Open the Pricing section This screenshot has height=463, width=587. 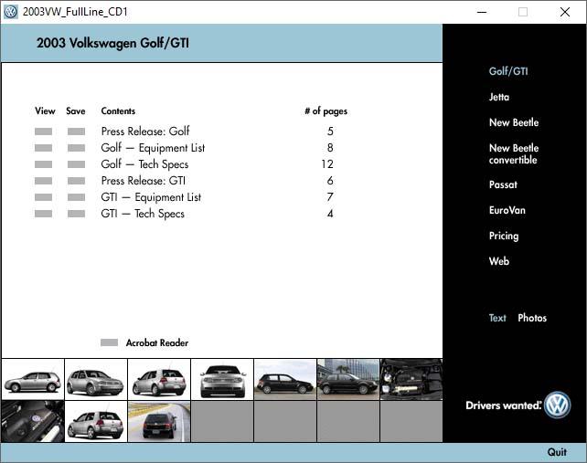coord(504,236)
